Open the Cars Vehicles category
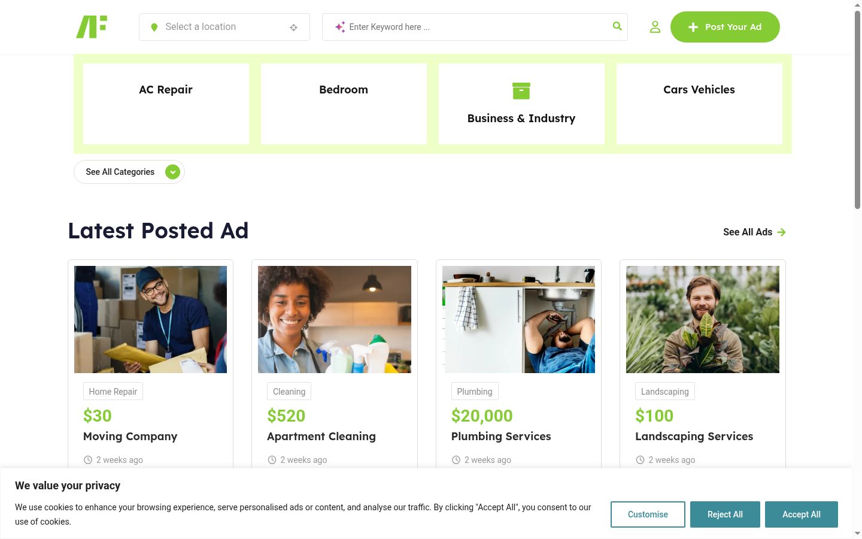Image resolution: width=862 pixels, height=539 pixels. pyautogui.click(x=699, y=104)
